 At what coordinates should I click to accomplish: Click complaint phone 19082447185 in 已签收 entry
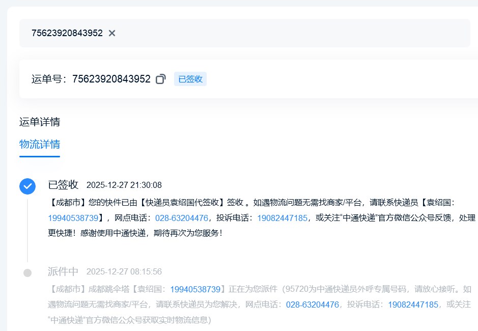click(x=282, y=218)
